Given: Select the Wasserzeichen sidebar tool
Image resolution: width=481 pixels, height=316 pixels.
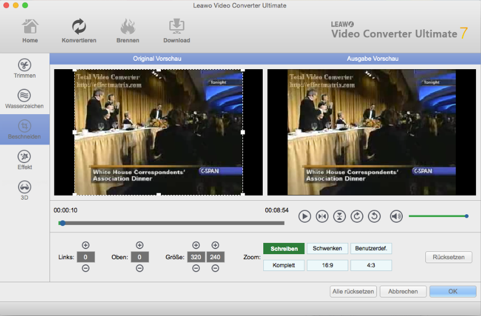Looking at the screenshot, I should (x=24, y=99).
